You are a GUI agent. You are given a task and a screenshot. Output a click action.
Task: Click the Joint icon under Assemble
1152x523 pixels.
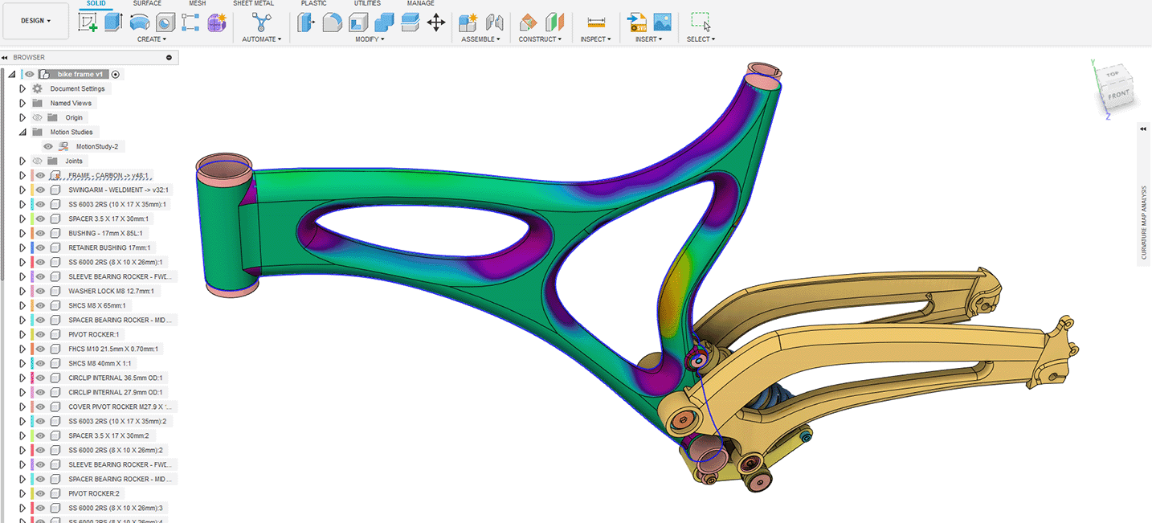pyautogui.click(x=493, y=22)
